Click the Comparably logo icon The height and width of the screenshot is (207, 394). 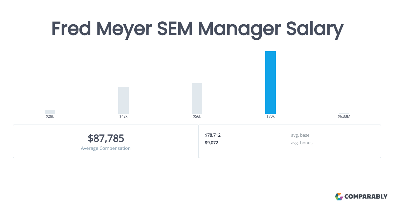[x=339, y=196]
